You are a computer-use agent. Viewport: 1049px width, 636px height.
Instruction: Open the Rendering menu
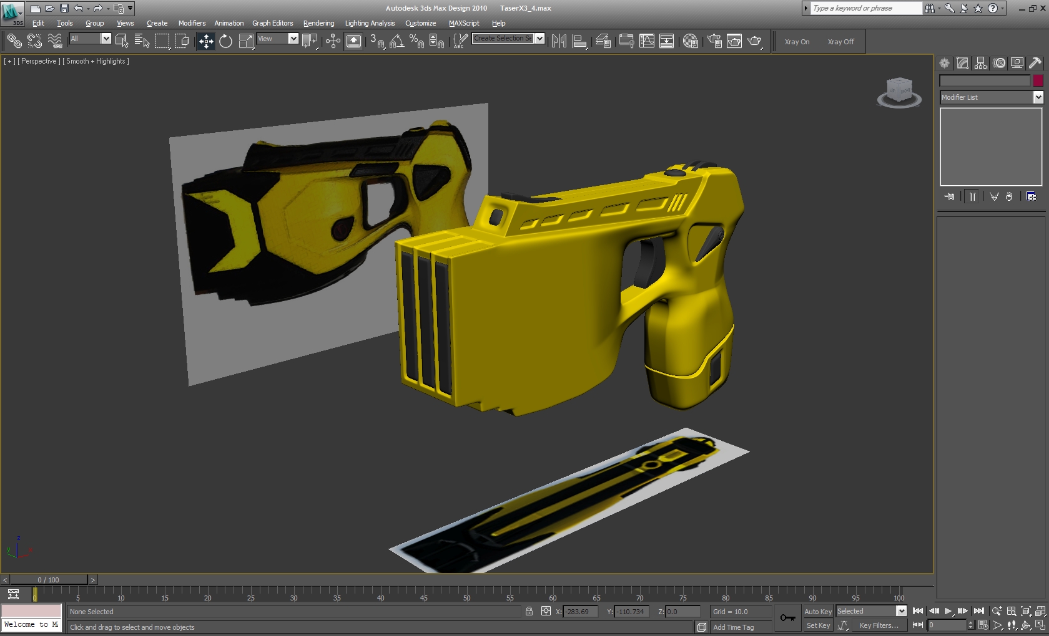pyautogui.click(x=318, y=23)
